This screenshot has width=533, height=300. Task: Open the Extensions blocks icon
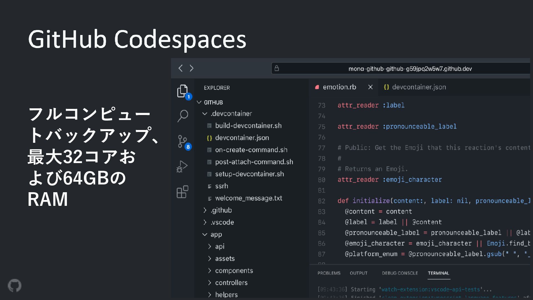point(182,192)
